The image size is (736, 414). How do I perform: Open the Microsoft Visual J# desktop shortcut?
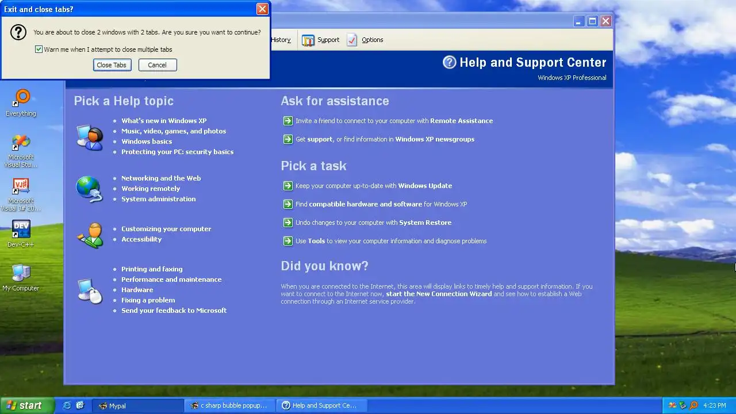(x=21, y=194)
